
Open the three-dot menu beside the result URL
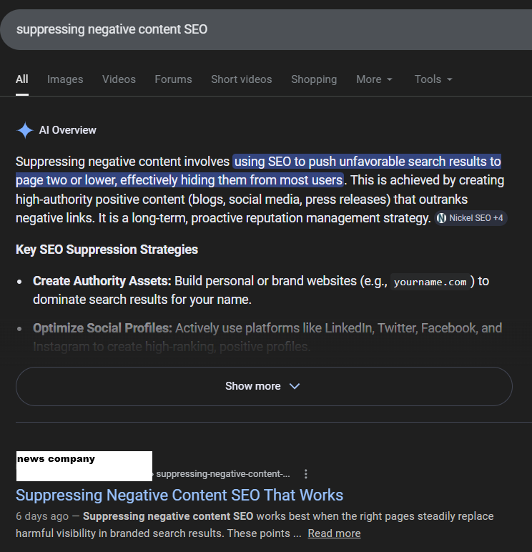pyautogui.click(x=306, y=474)
